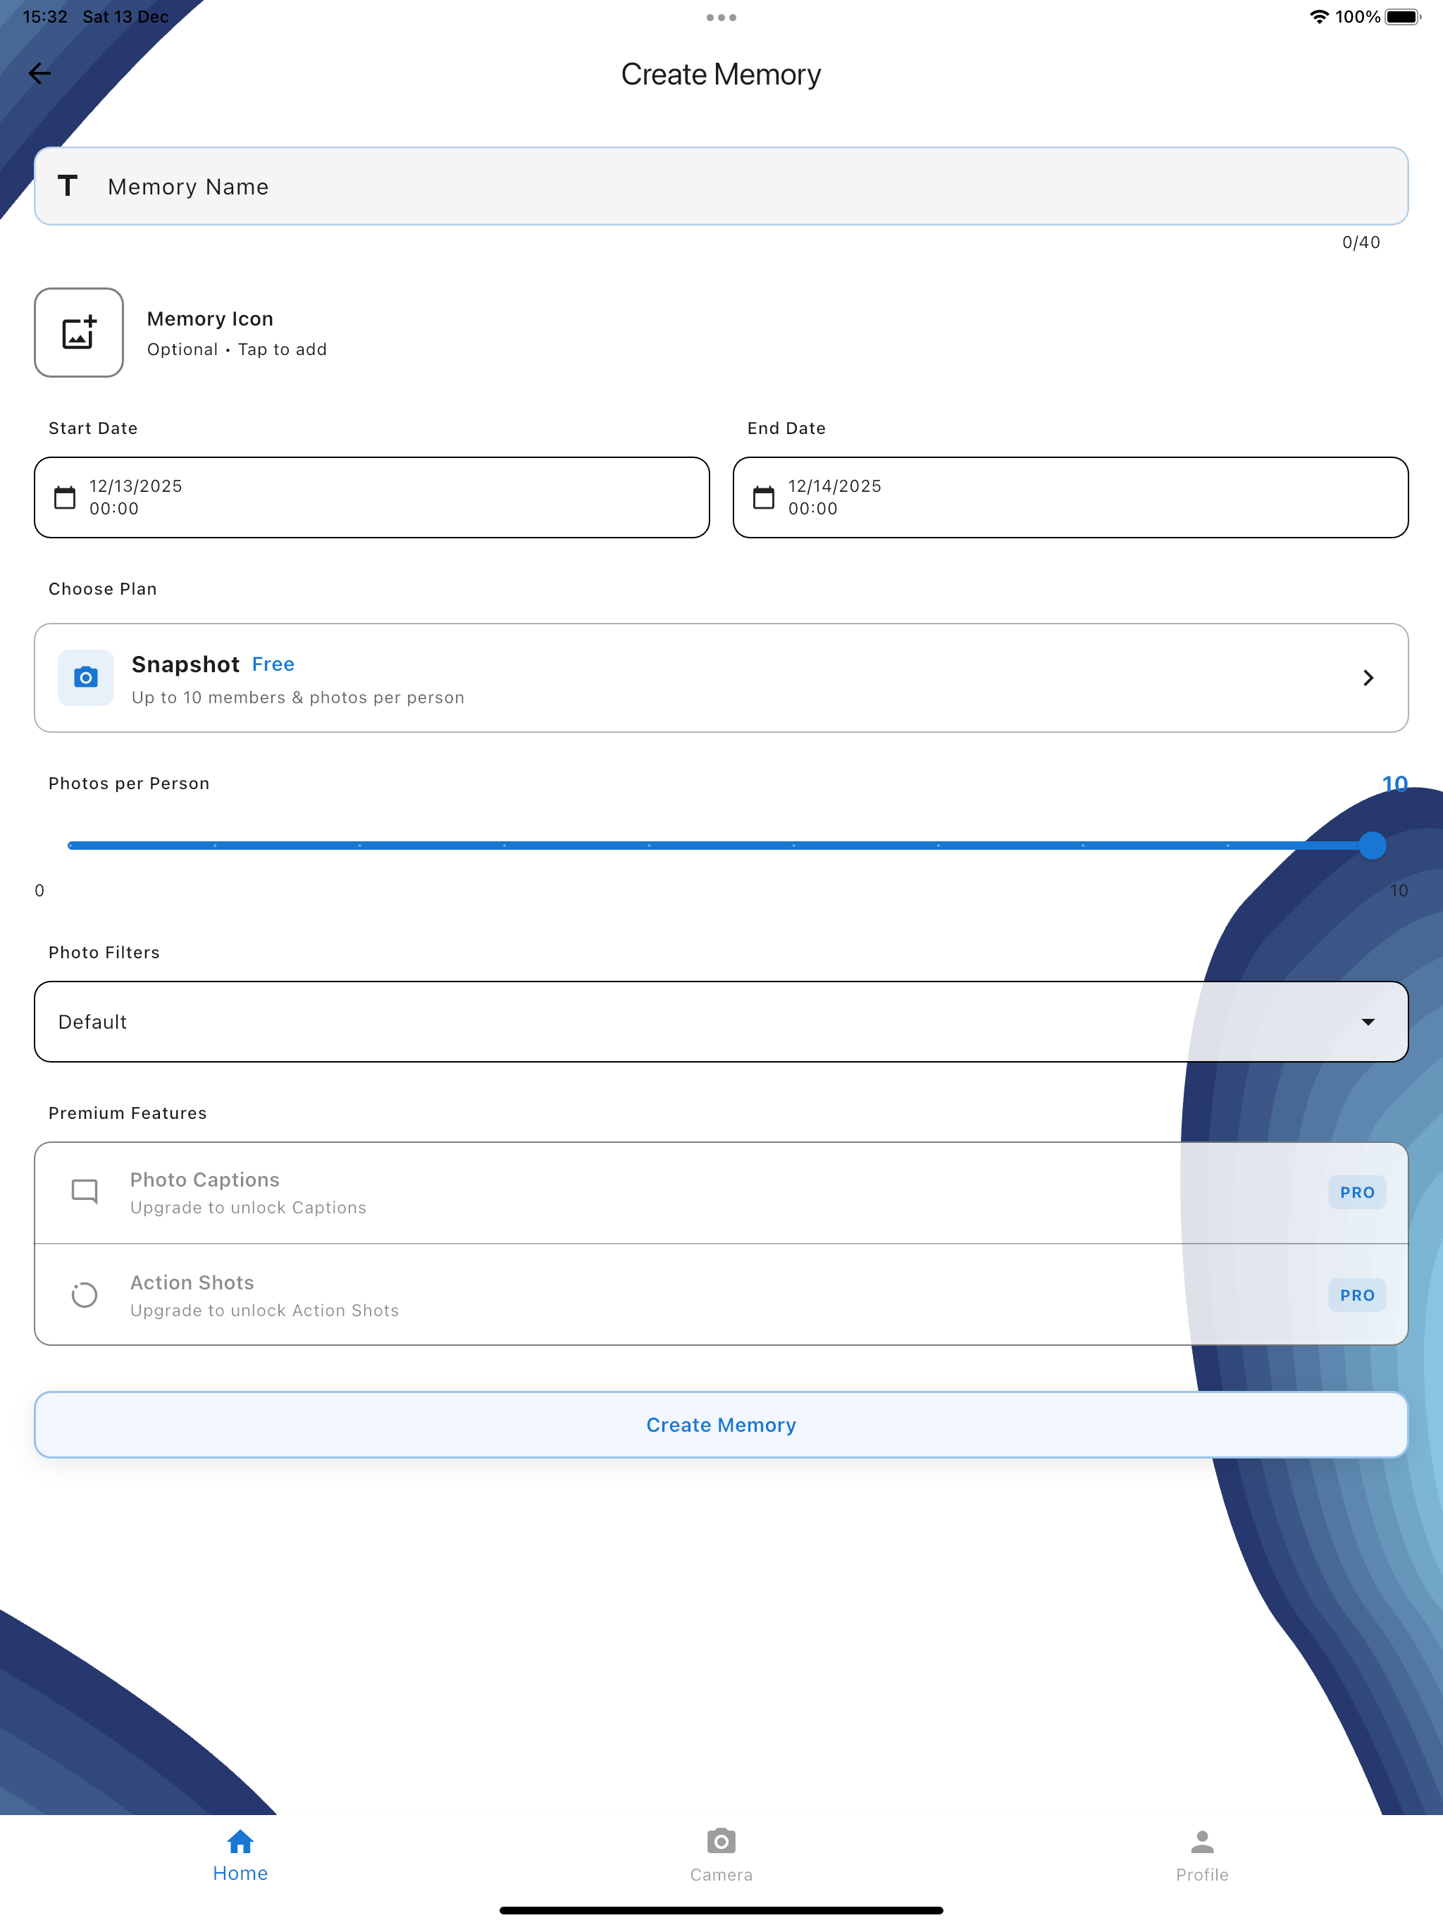This screenshot has width=1443, height=1925.
Task: Tap the three dots multitasking control
Action: (721, 18)
